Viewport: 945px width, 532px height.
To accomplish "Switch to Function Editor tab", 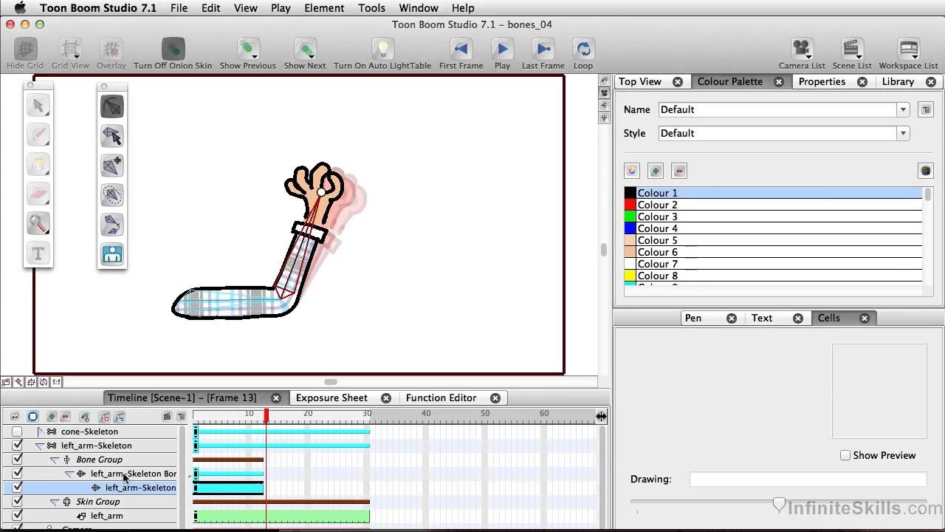I will click(x=441, y=398).
